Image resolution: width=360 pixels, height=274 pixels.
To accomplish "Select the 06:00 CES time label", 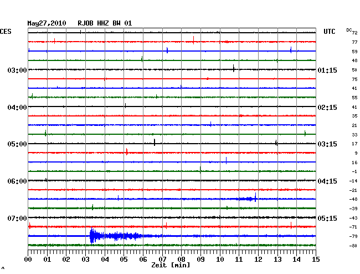I will (17, 181).
